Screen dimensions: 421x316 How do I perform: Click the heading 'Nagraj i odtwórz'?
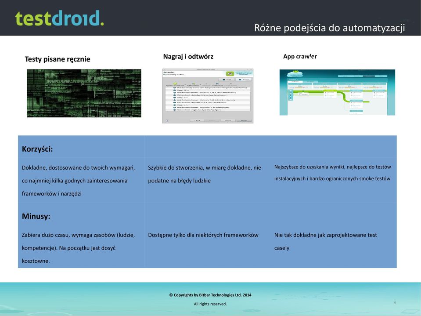coord(188,56)
